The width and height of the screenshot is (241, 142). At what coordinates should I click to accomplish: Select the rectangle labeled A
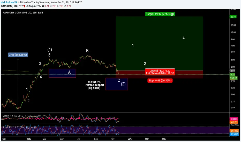click(x=62, y=73)
